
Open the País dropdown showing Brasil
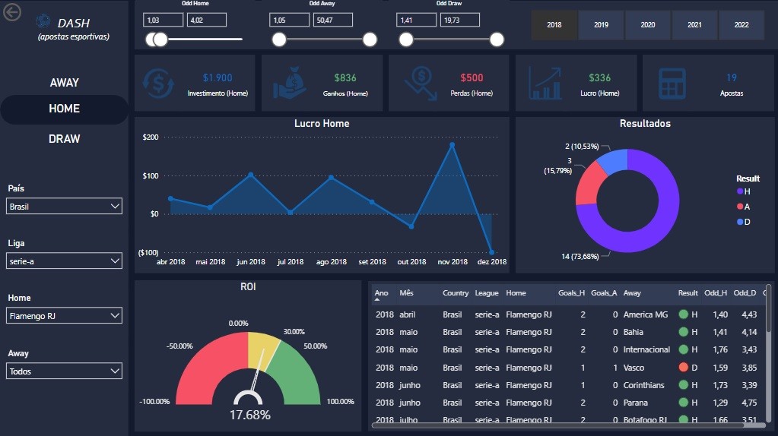coord(65,206)
